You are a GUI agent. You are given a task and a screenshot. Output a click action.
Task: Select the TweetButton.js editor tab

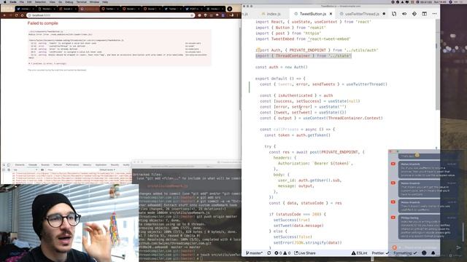pyautogui.click(x=313, y=14)
